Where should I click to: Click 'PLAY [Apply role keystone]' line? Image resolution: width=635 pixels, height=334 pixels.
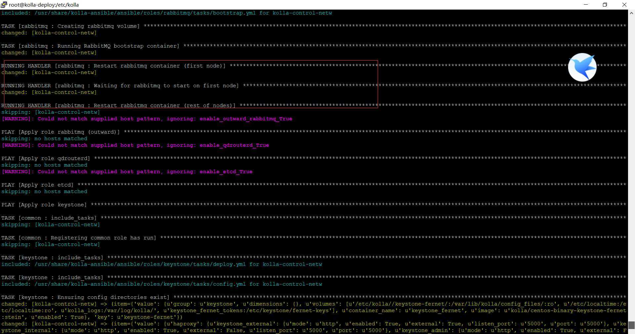pos(314,205)
